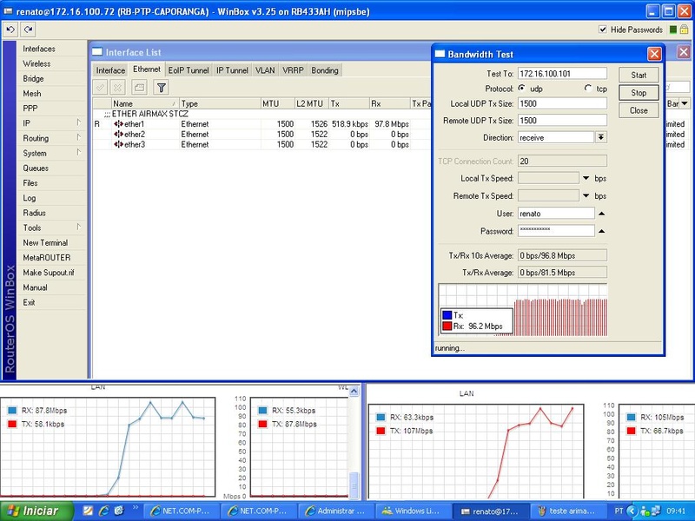Click the redo arrow in WinBox toolbar

point(28,29)
